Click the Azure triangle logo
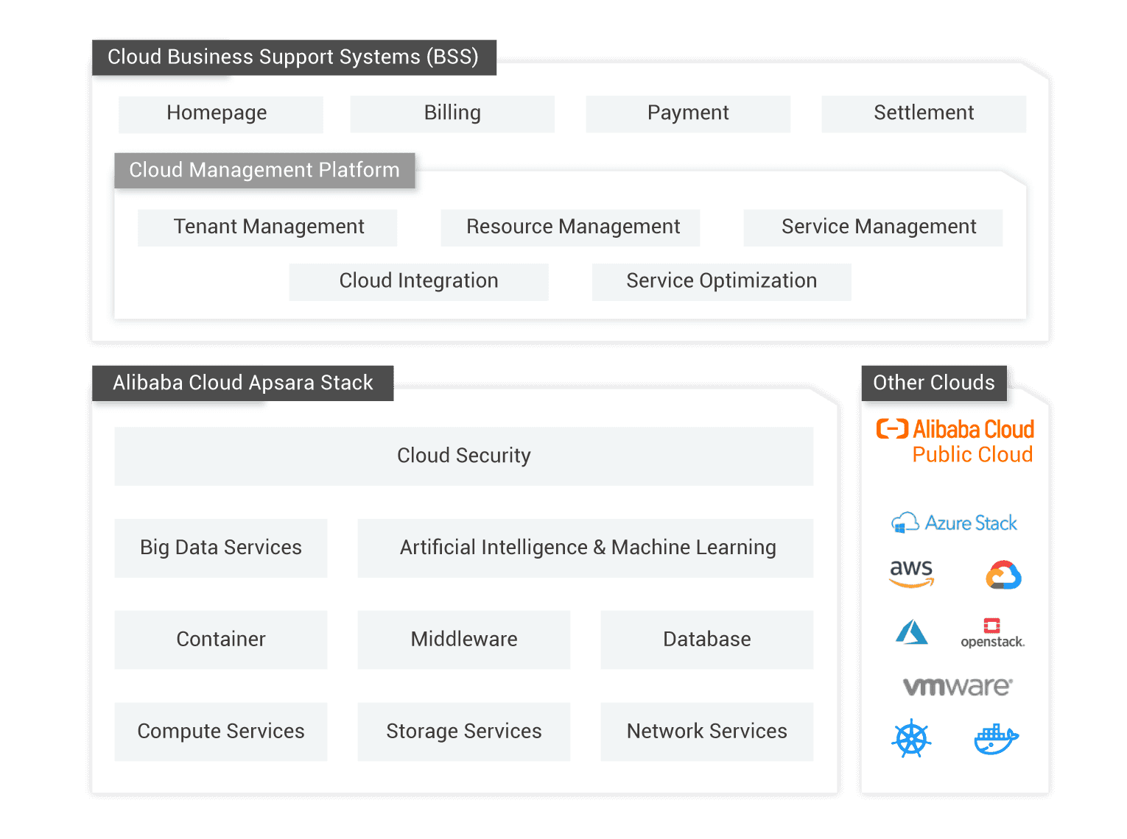 [x=912, y=632]
